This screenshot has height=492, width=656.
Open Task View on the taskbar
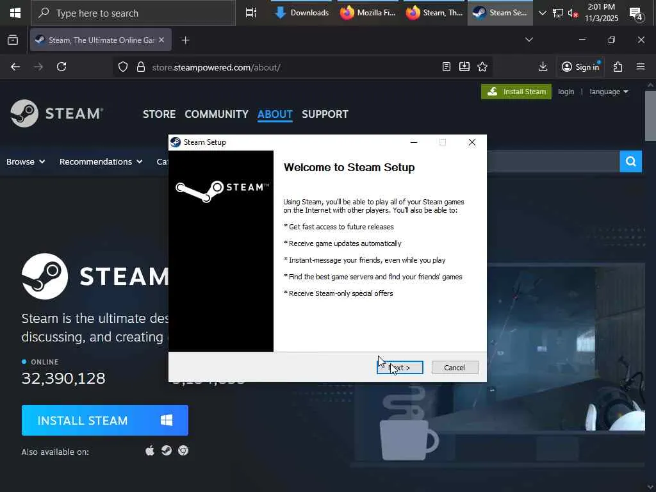point(251,13)
